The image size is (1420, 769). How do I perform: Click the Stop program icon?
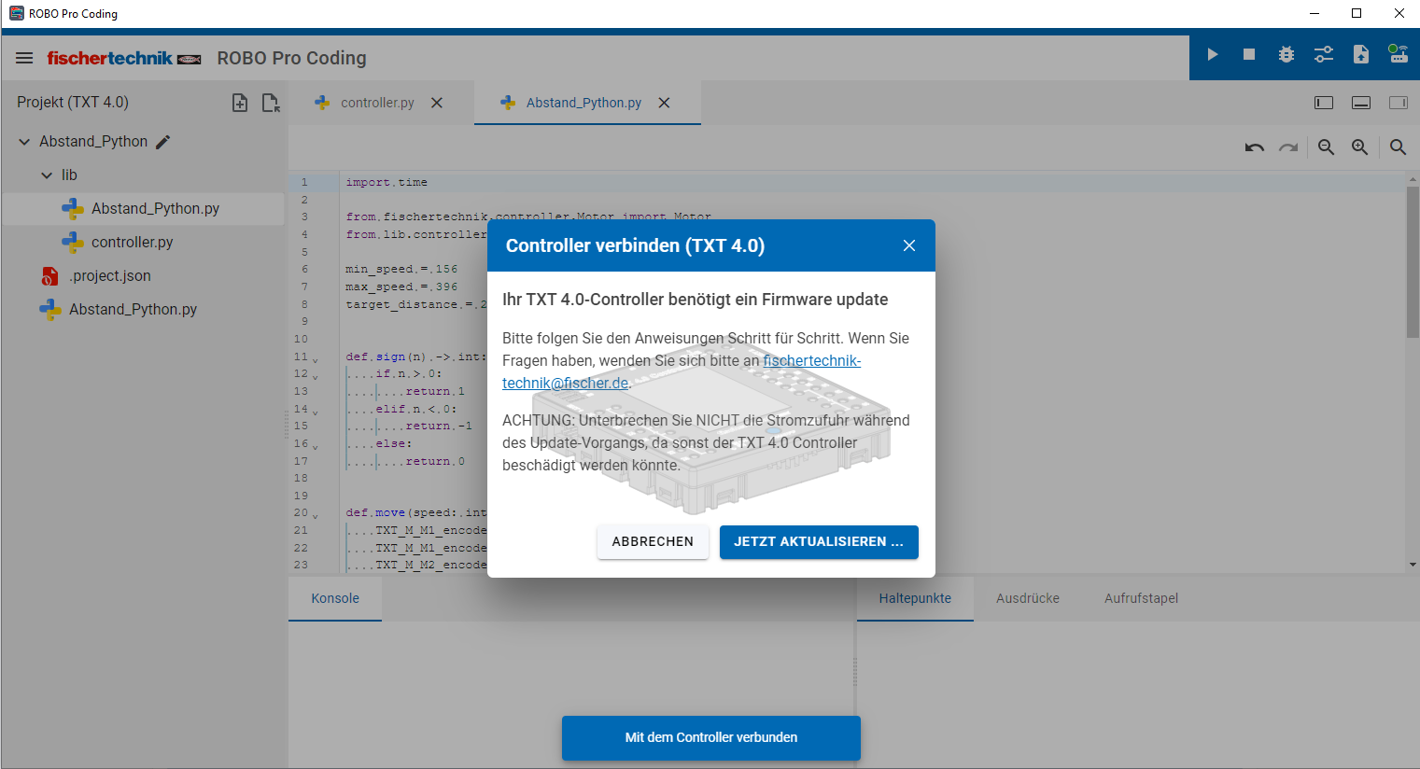click(x=1249, y=55)
